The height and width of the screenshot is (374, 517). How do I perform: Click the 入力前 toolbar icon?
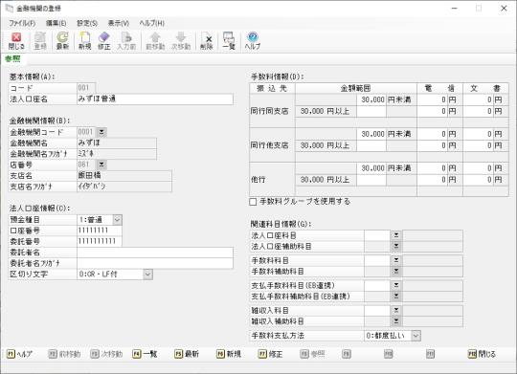[x=126, y=41]
